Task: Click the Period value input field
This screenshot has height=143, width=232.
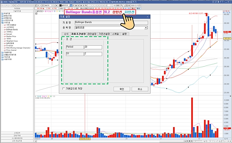Action: 93,47
